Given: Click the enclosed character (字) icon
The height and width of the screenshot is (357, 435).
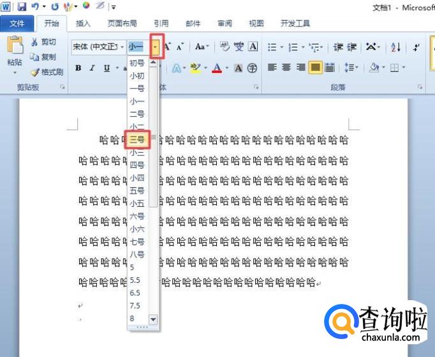Looking at the screenshot, I should tap(252, 68).
